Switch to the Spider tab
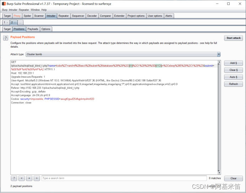This screenshot has width=246, height=193. pyautogui.click(x=27, y=16)
